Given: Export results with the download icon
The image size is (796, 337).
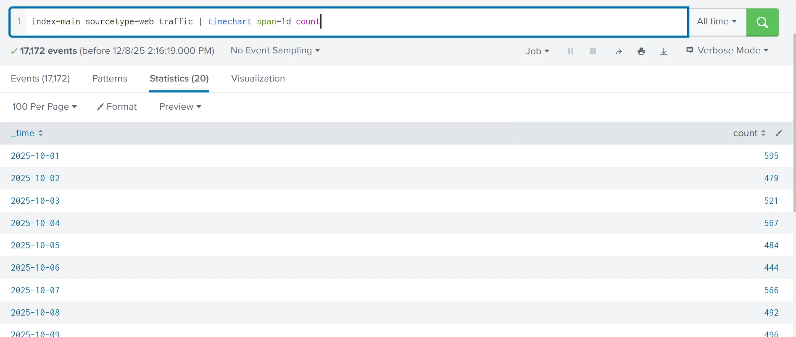Looking at the screenshot, I should point(664,51).
